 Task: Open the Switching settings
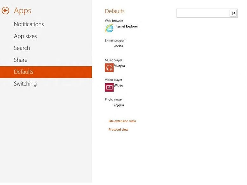tap(25, 84)
